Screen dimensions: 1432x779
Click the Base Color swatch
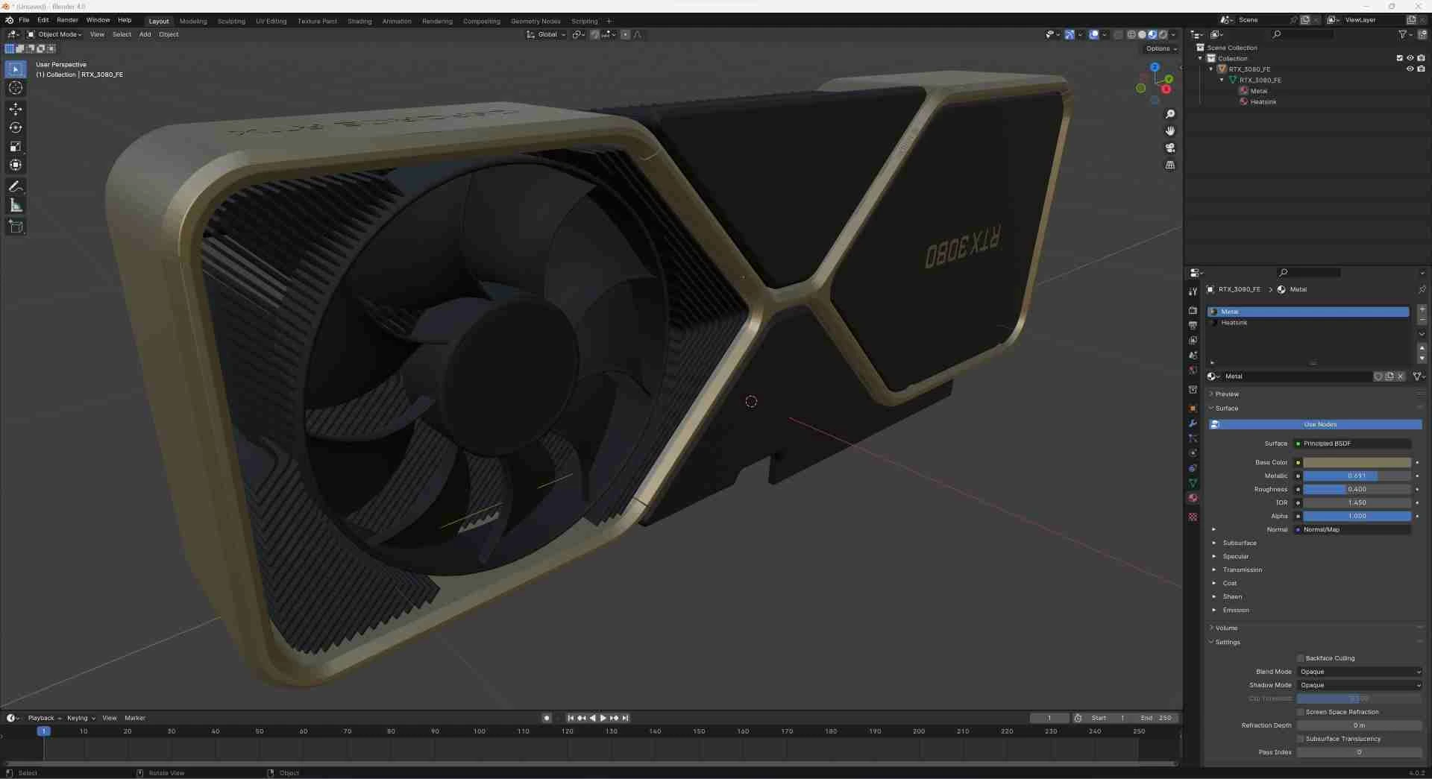tap(1357, 462)
